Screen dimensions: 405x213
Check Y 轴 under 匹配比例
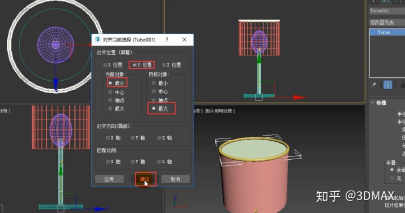[133, 161]
